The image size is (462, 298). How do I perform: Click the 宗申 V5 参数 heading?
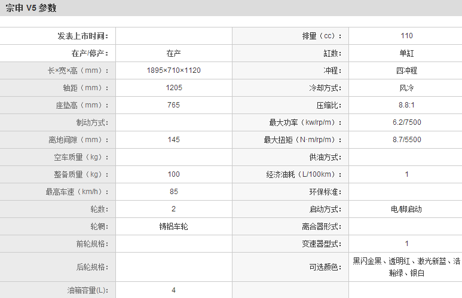(32, 8)
